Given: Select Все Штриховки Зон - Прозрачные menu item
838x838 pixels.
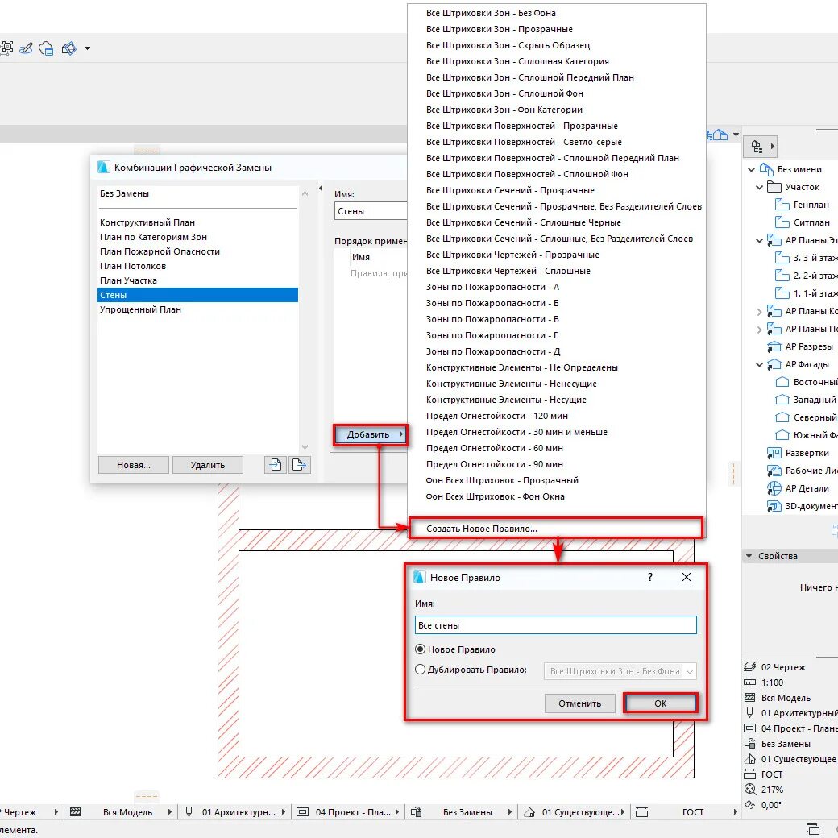Looking at the screenshot, I should pos(556,29).
